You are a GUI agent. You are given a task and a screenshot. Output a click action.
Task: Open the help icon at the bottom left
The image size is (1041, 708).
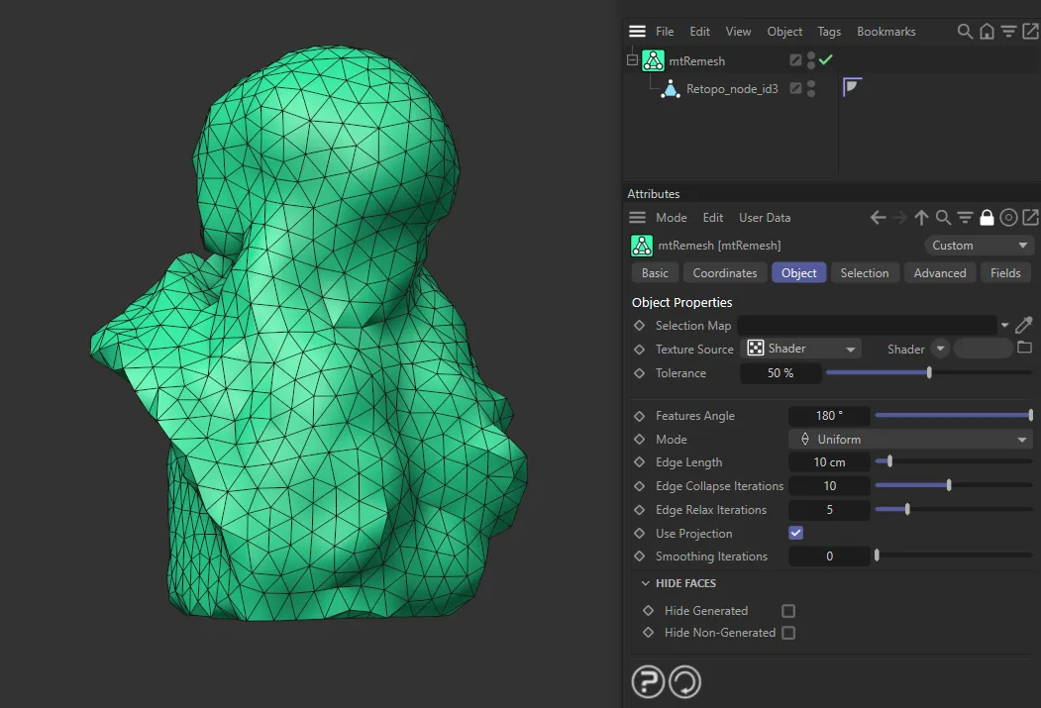648,681
